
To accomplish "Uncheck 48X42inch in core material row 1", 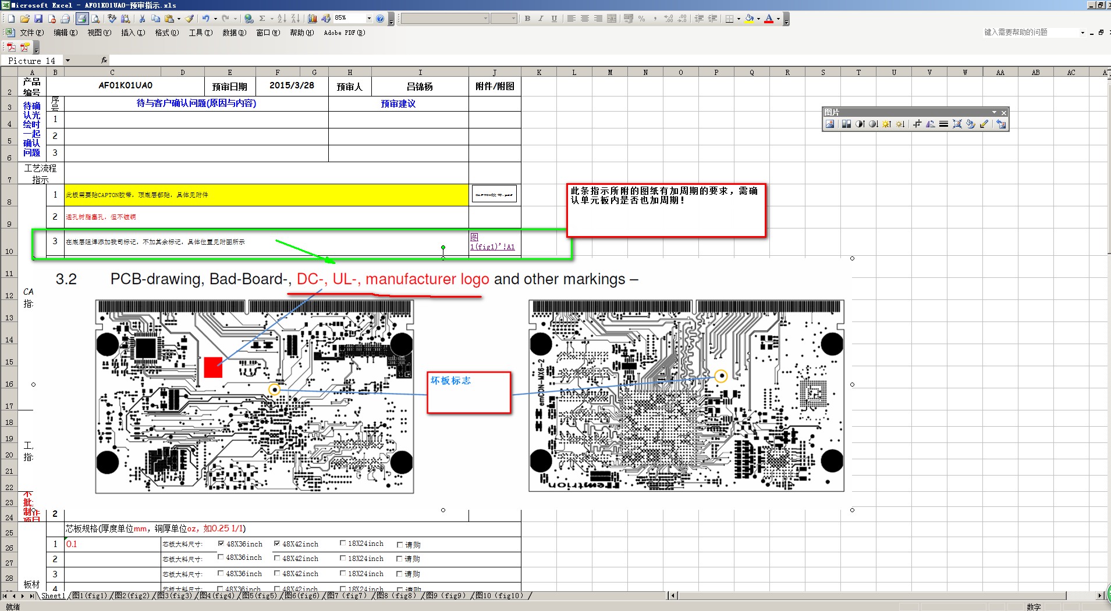I will coord(277,544).
